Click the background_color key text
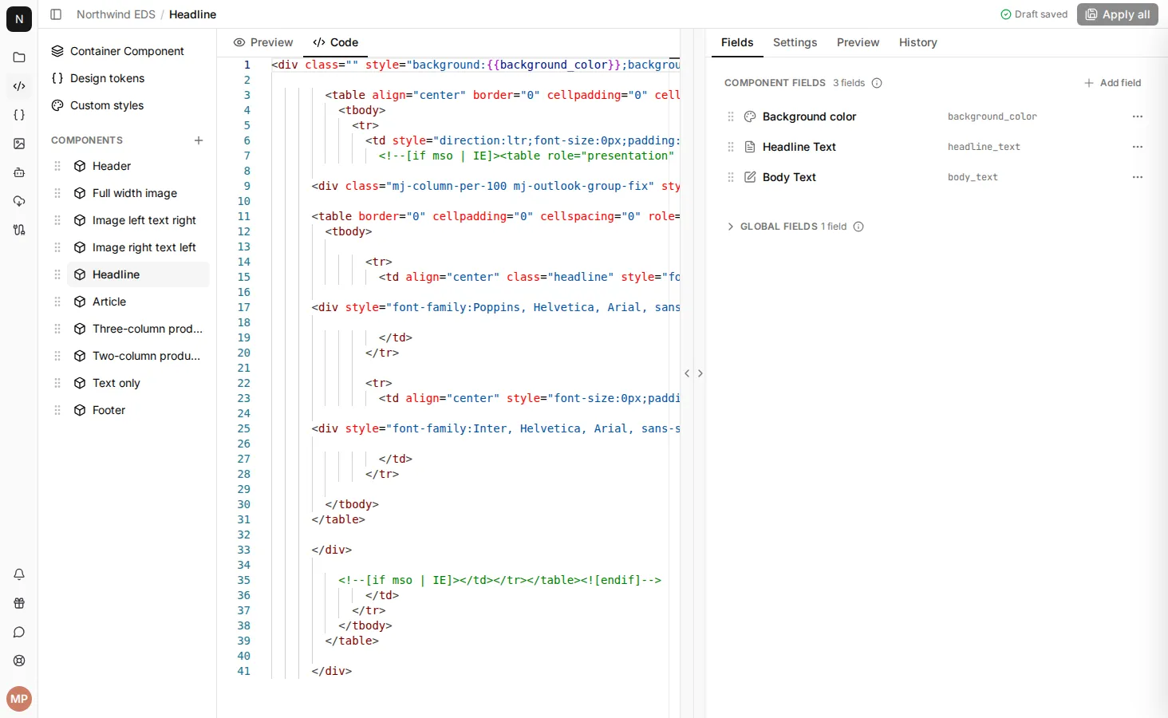The width and height of the screenshot is (1168, 718). point(992,116)
